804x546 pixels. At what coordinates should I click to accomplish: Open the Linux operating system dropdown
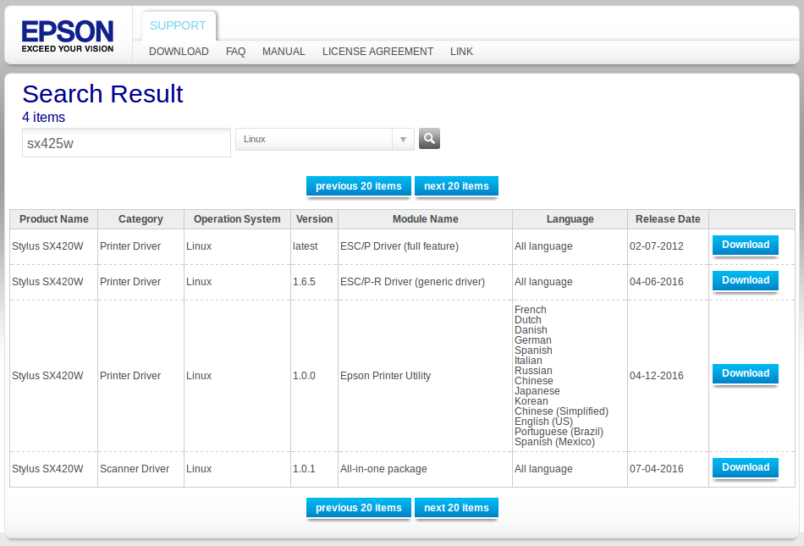point(325,139)
